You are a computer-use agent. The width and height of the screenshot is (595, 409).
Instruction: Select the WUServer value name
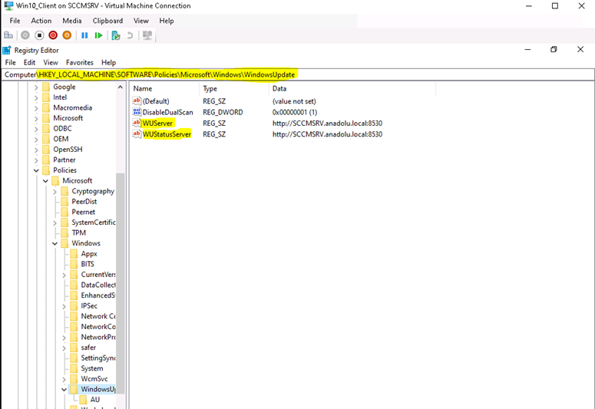[157, 123]
